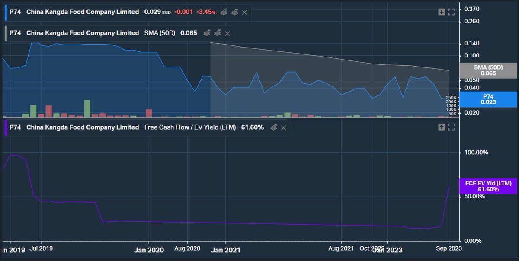Click the Sep 2023 label on the time axis
The width and height of the screenshot is (519, 261).
(448, 248)
